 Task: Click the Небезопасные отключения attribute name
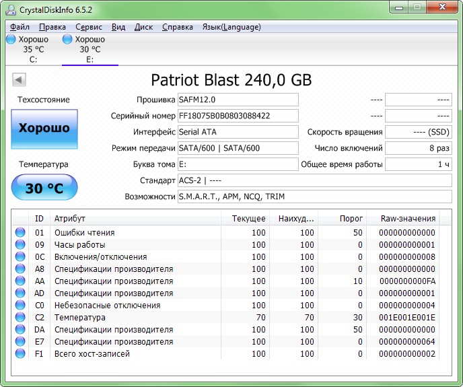[108, 305]
